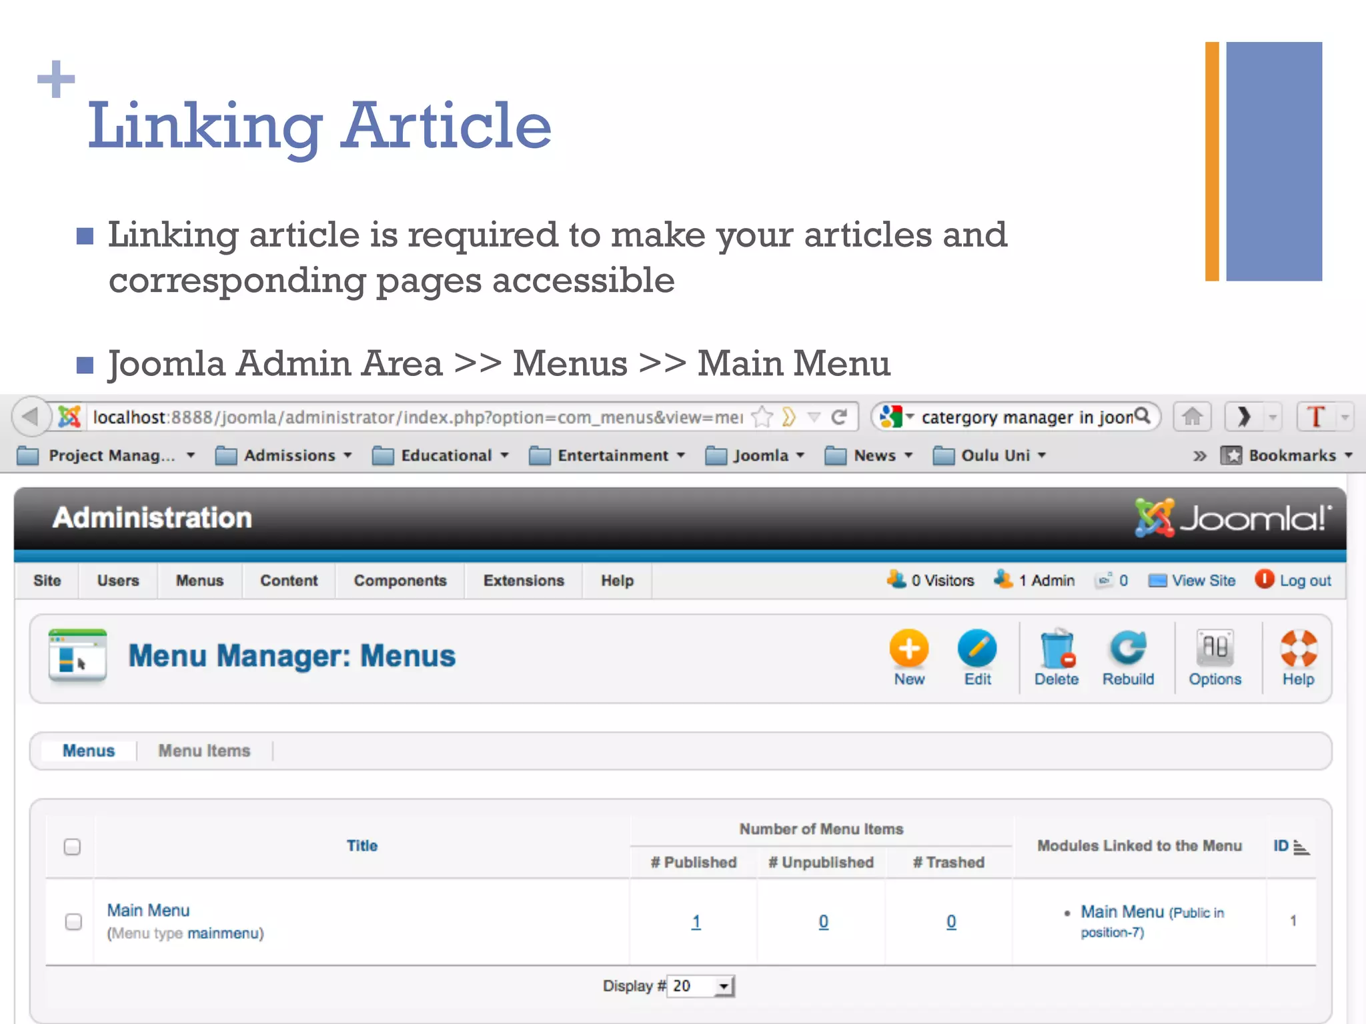Open the Content menu
This screenshot has height=1024, width=1366.
click(289, 581)
